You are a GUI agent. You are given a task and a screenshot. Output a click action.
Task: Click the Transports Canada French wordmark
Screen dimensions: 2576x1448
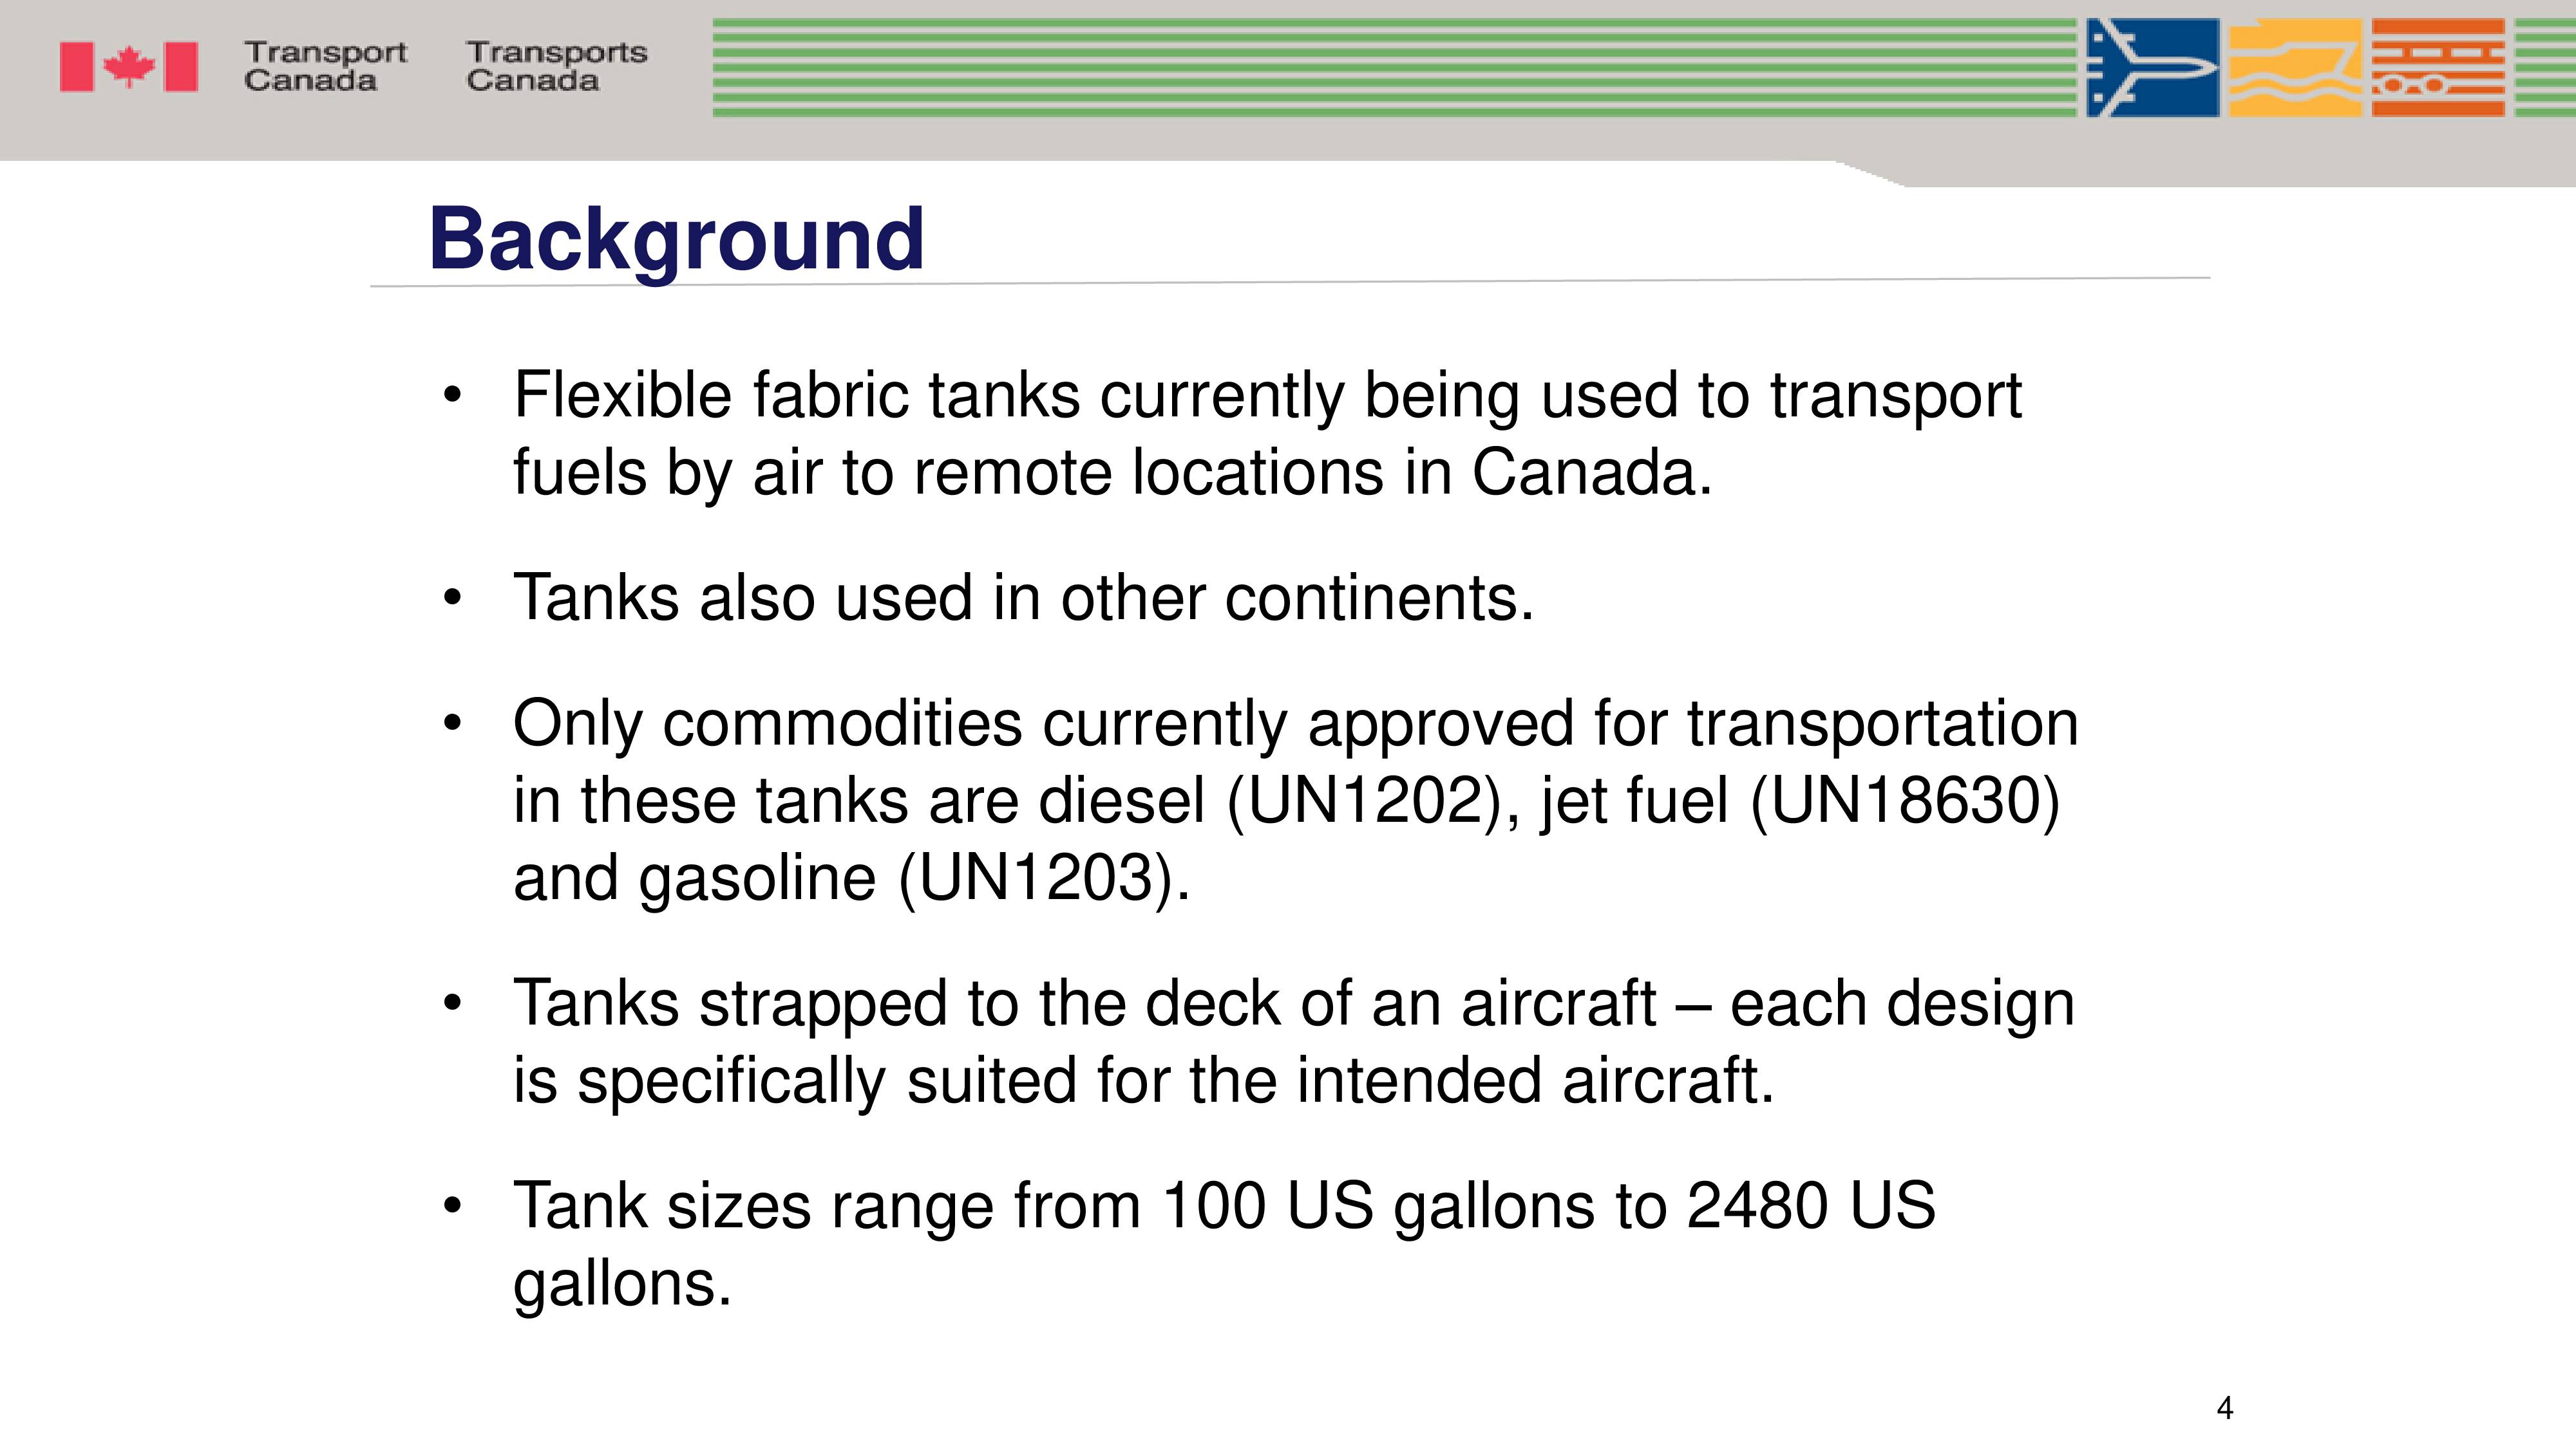[x=557, y=66]
